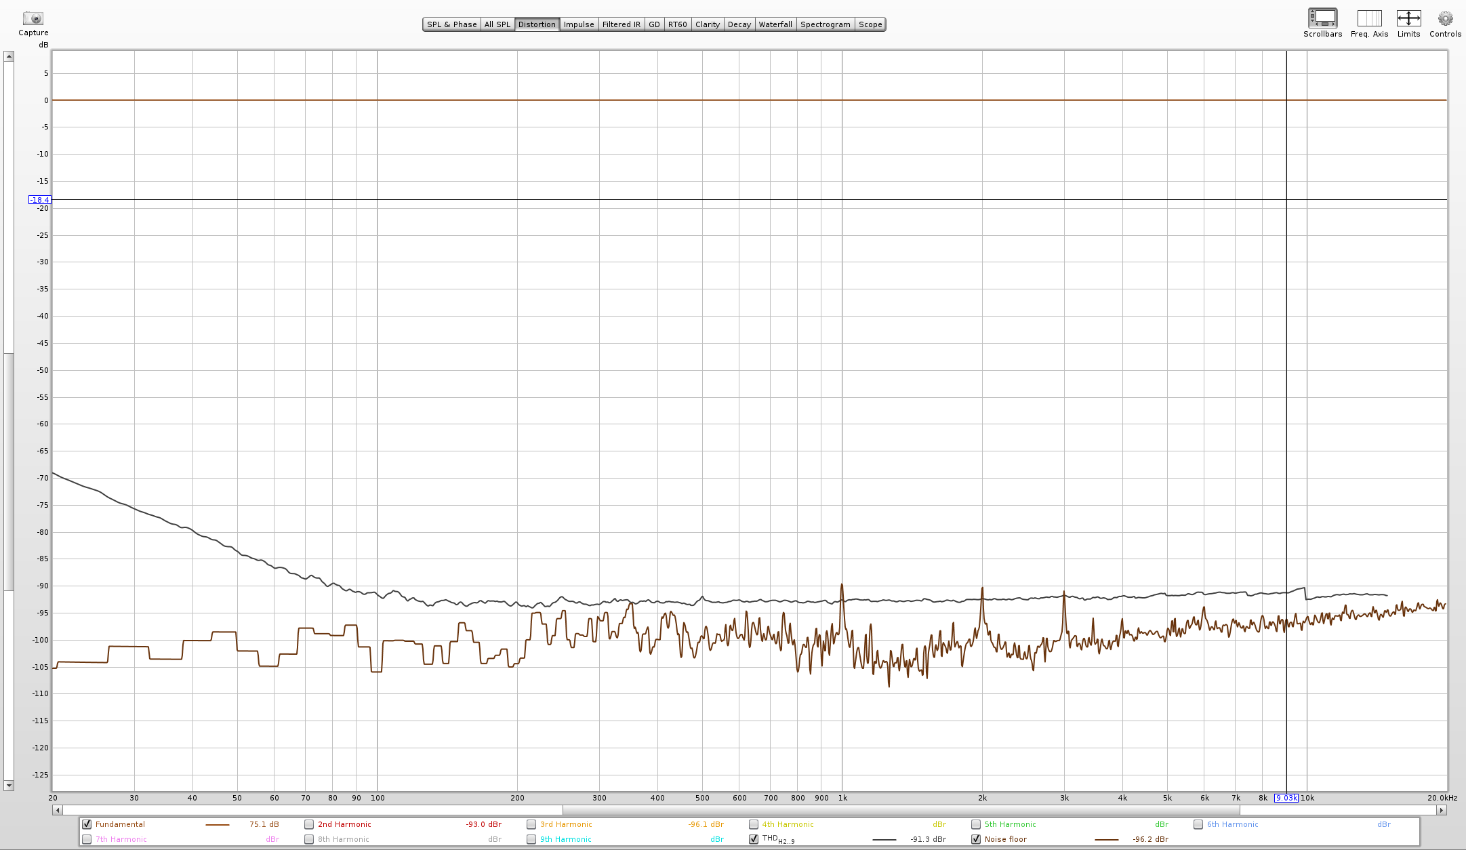
Task: Click the Fundamental line color sample
Action: [x=218, y=825]
